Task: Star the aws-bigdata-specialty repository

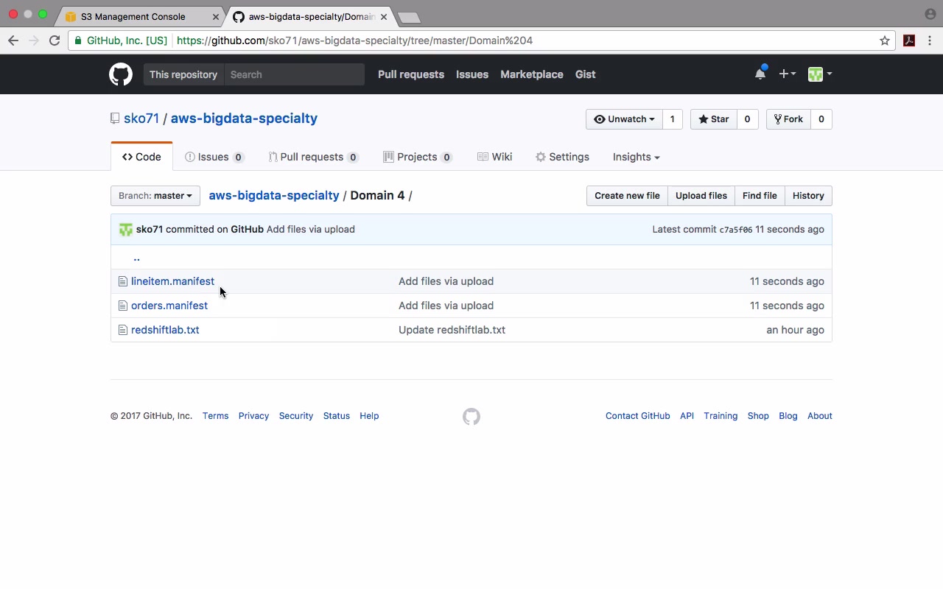Action: (713, 119)
